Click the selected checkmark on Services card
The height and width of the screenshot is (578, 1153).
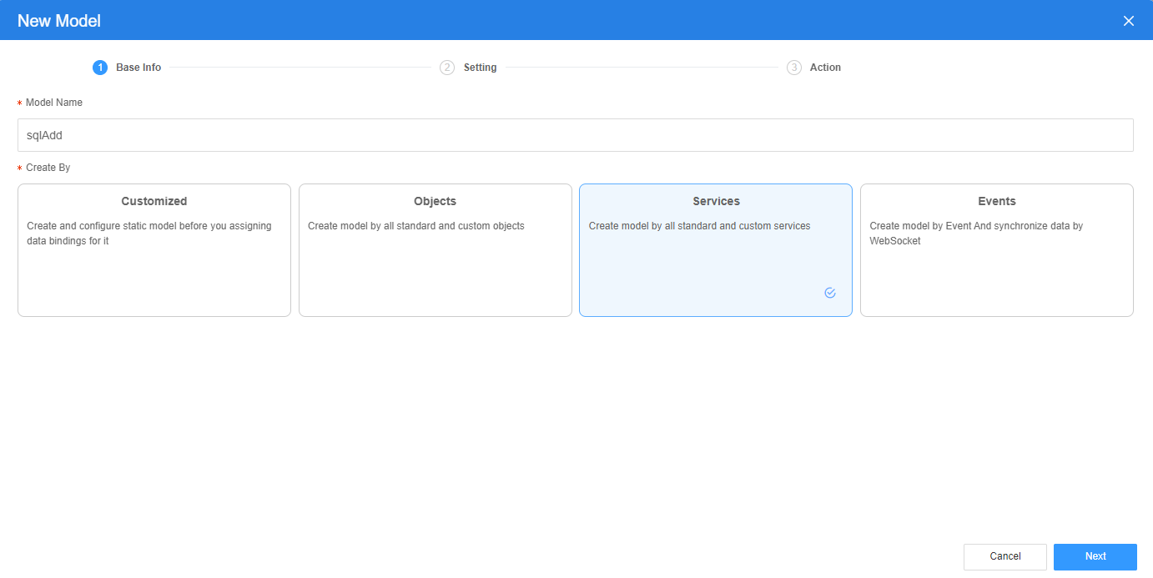tap(830, 293)
